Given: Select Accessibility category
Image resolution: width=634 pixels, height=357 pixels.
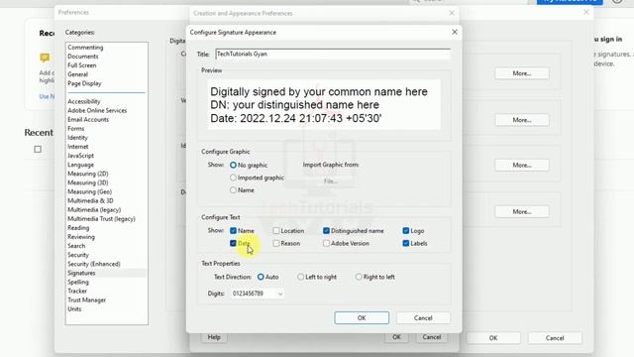Looking at the screenshot, I should click(x=83, y=101).
